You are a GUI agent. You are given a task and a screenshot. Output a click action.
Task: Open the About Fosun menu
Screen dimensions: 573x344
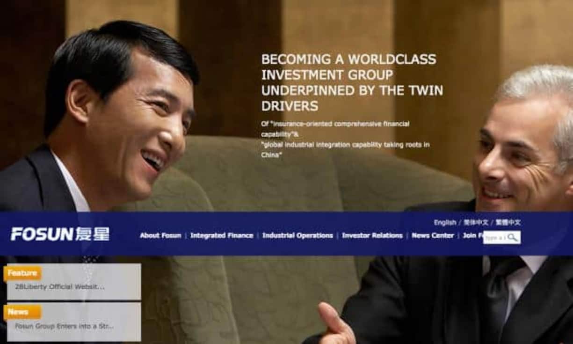(160, 235)
